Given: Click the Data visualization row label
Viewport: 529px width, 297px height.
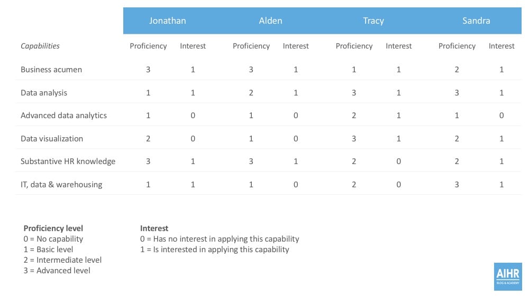Looking at the screenshot, I should [x=52, y=139].
